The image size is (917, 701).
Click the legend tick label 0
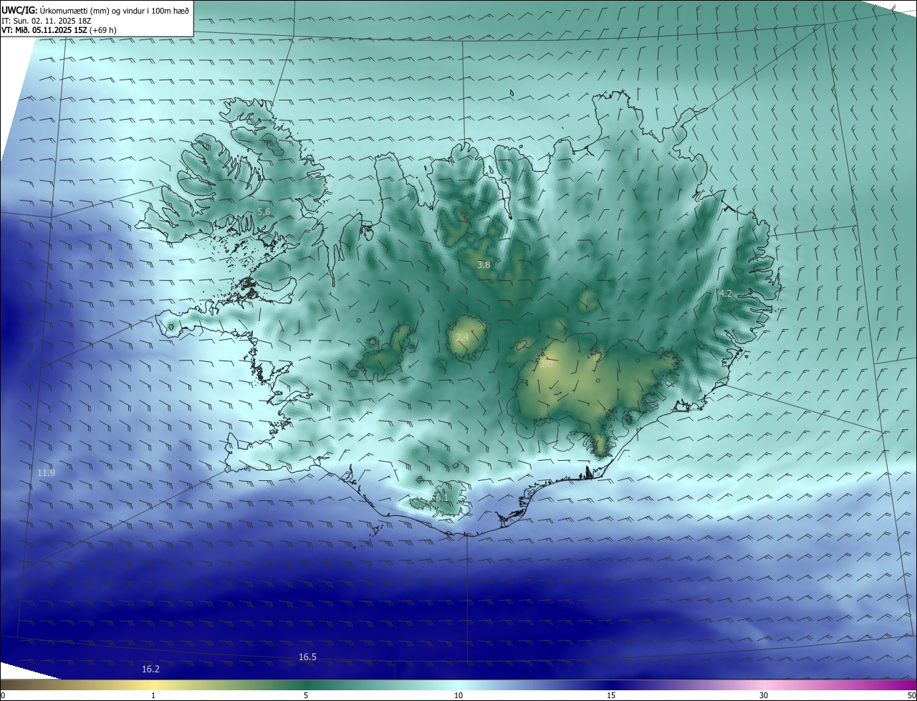pyautogui.click(x=3, y=696)
